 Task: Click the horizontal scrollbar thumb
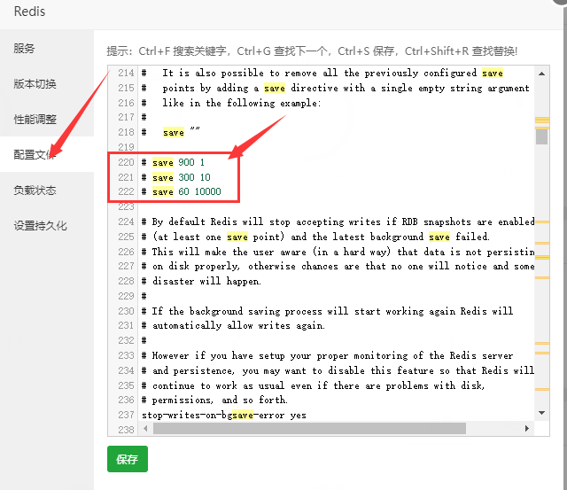click(x=309, y=429)
